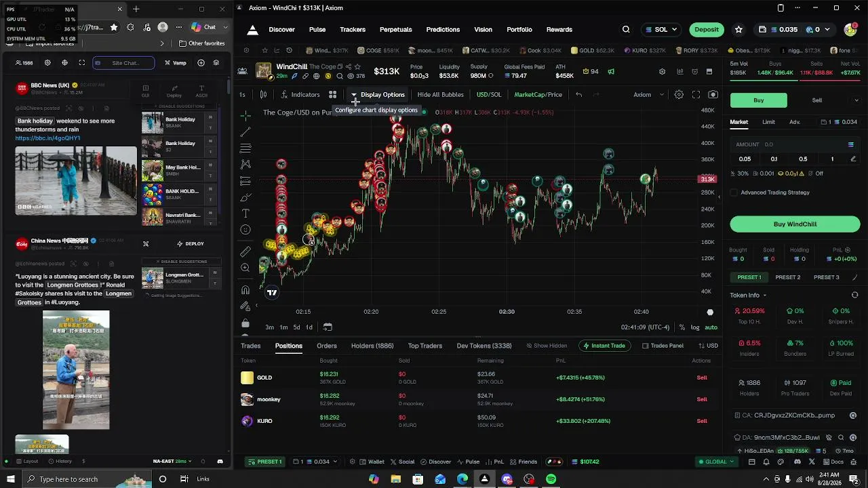Go to the Discover page
The width and height of the screenshot is (868, 488).
tap(281, 30)
